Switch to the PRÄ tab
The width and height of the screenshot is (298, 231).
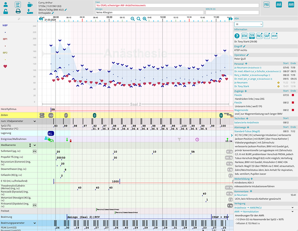click(267, 4)
